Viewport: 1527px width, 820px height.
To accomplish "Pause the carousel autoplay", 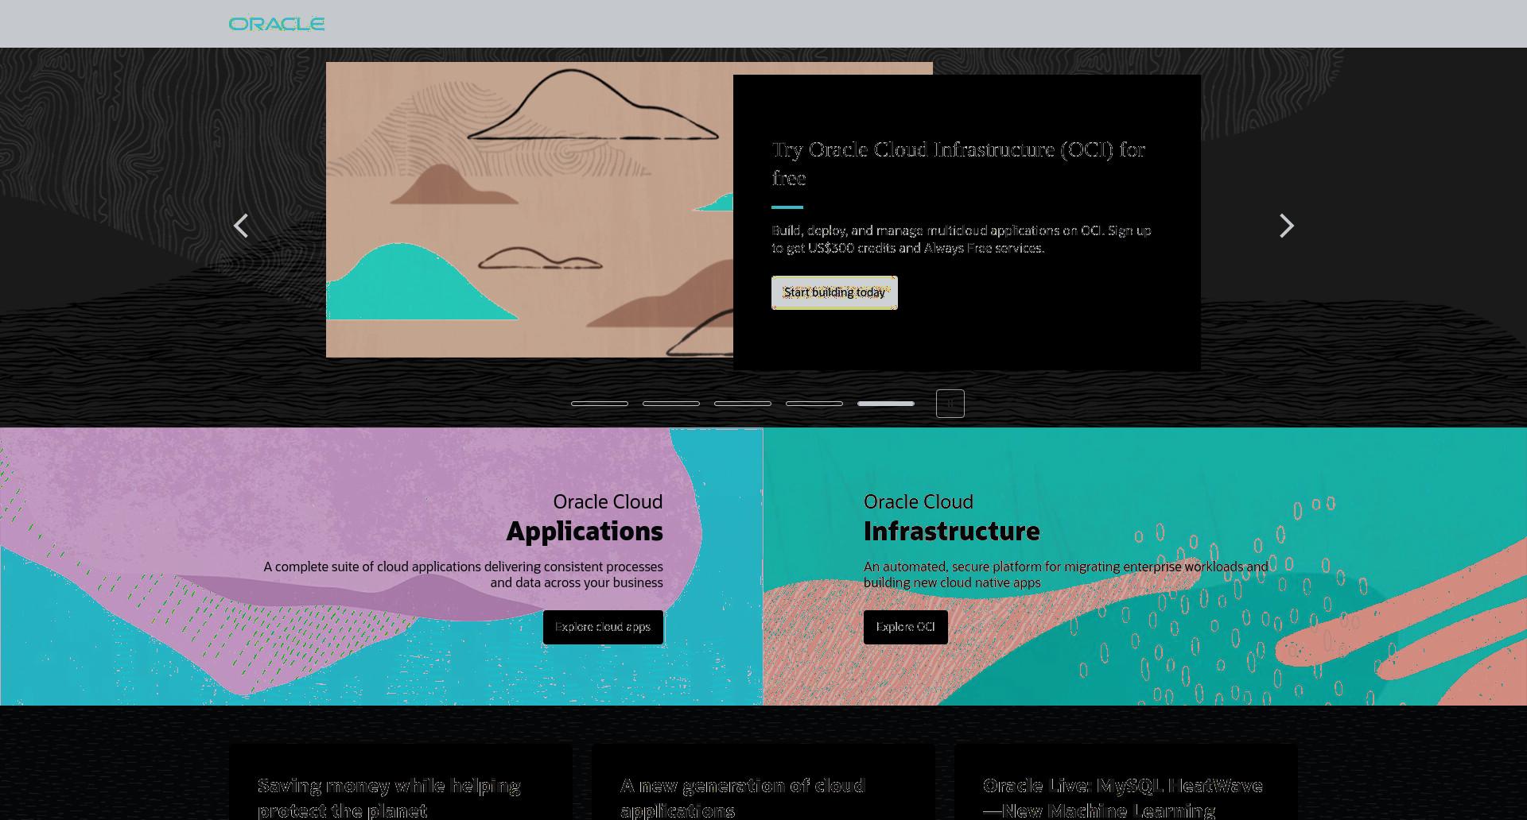I will 950,404.
